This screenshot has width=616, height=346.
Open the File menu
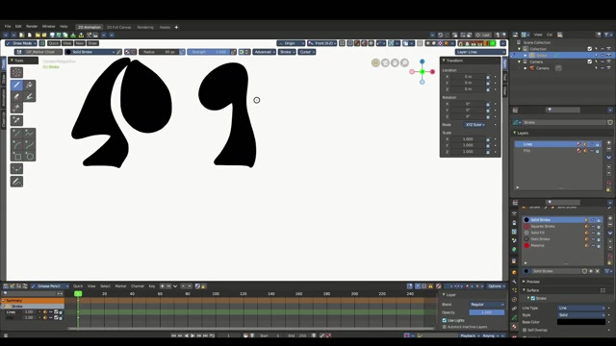click(x=8, y=27)
